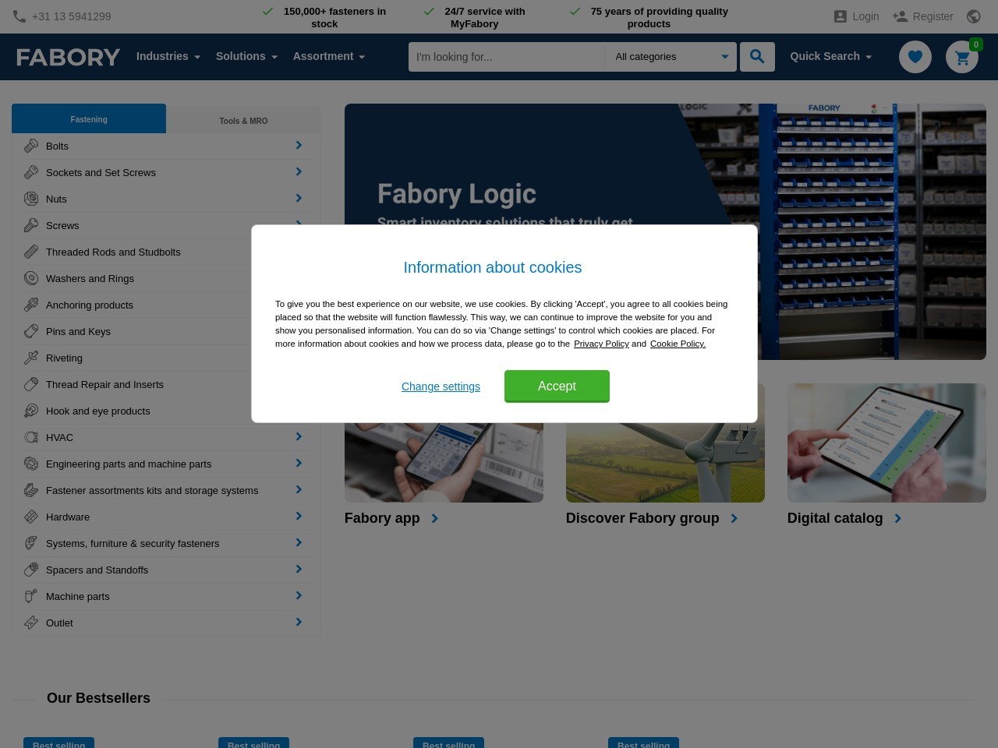This screenshot has height=748, width=998.
Task: Click the phone icon beside +31 13 5941299
Action: click(19, 16)
